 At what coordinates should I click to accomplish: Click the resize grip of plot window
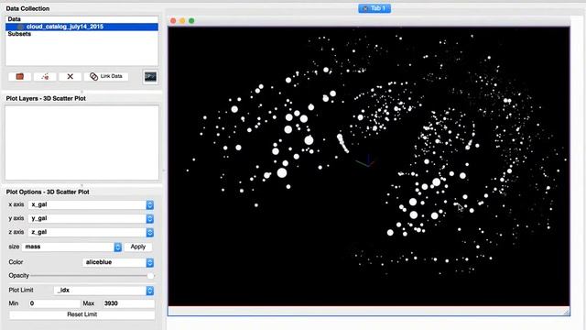(566, 312)
